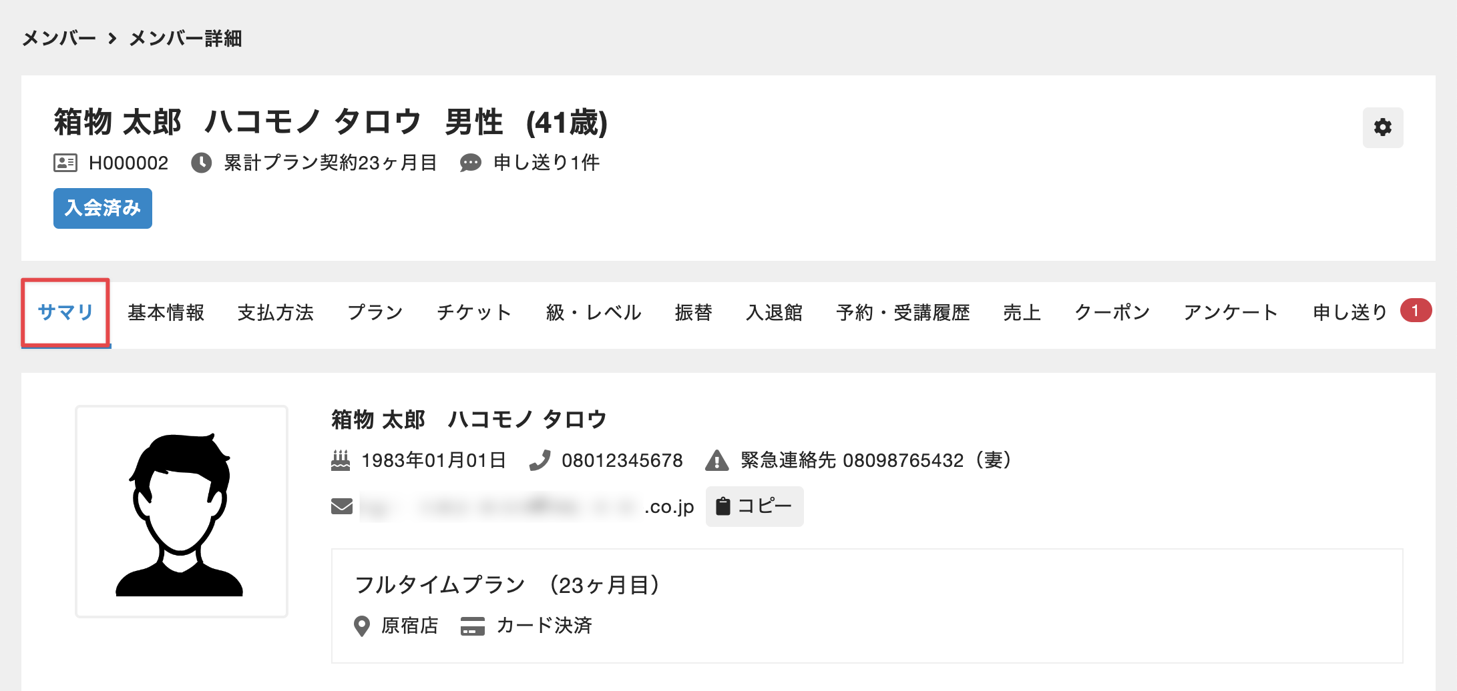Viewport: 1457px width, 691px height.
Task: Click the emergency contact warning icon
Action: pyautogui.click(x=716, y=460)
